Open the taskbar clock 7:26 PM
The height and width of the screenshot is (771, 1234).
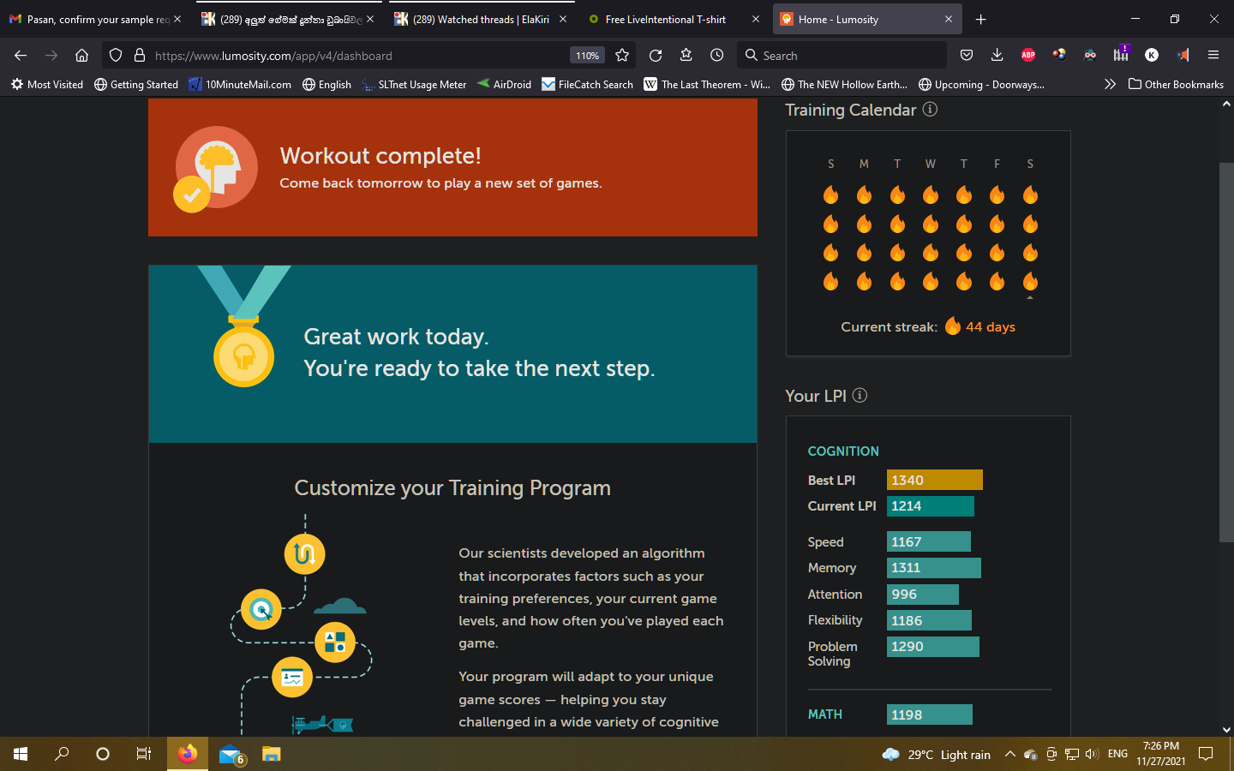click(x=1161, y=754)
